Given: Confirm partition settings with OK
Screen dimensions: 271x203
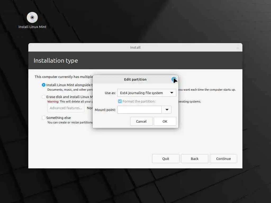Looking at the screenshot, I should point(165,121).
